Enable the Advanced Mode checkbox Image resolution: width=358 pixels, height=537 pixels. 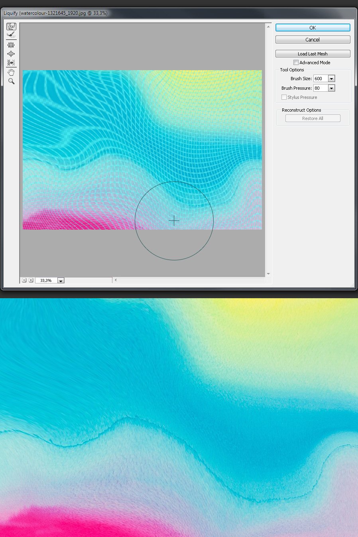pos(296,63)
